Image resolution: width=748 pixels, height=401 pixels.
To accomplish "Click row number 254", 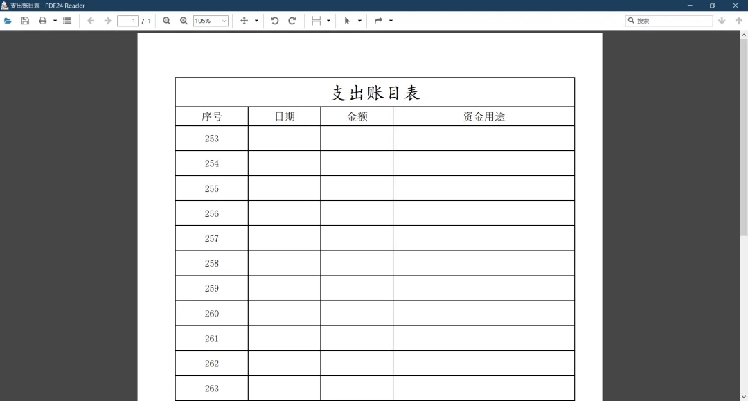I will (212, 163).
